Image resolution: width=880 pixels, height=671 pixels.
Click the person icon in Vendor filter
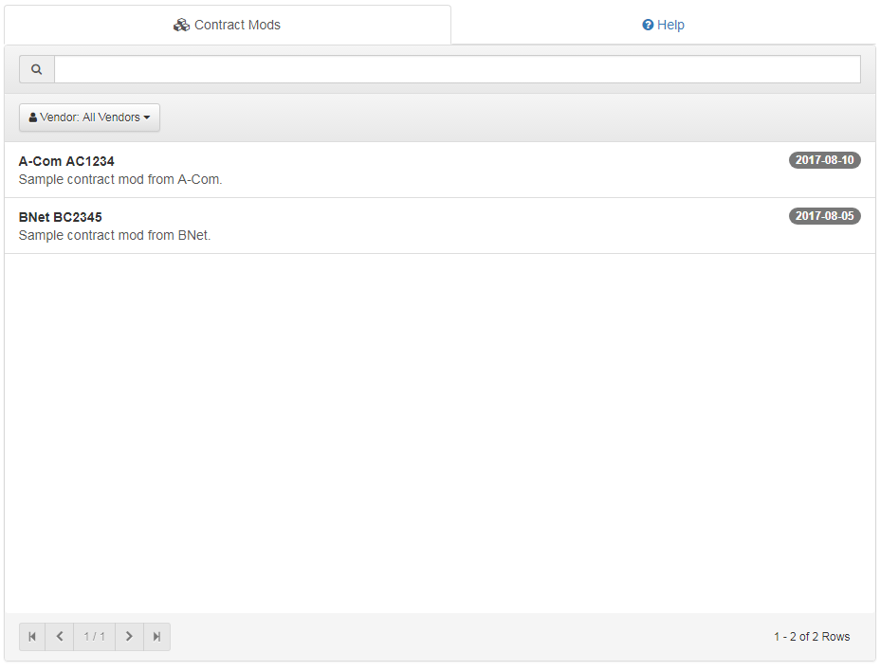click(x=33, y=118)
